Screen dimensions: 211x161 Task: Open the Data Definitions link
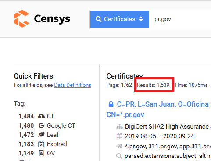73,85
